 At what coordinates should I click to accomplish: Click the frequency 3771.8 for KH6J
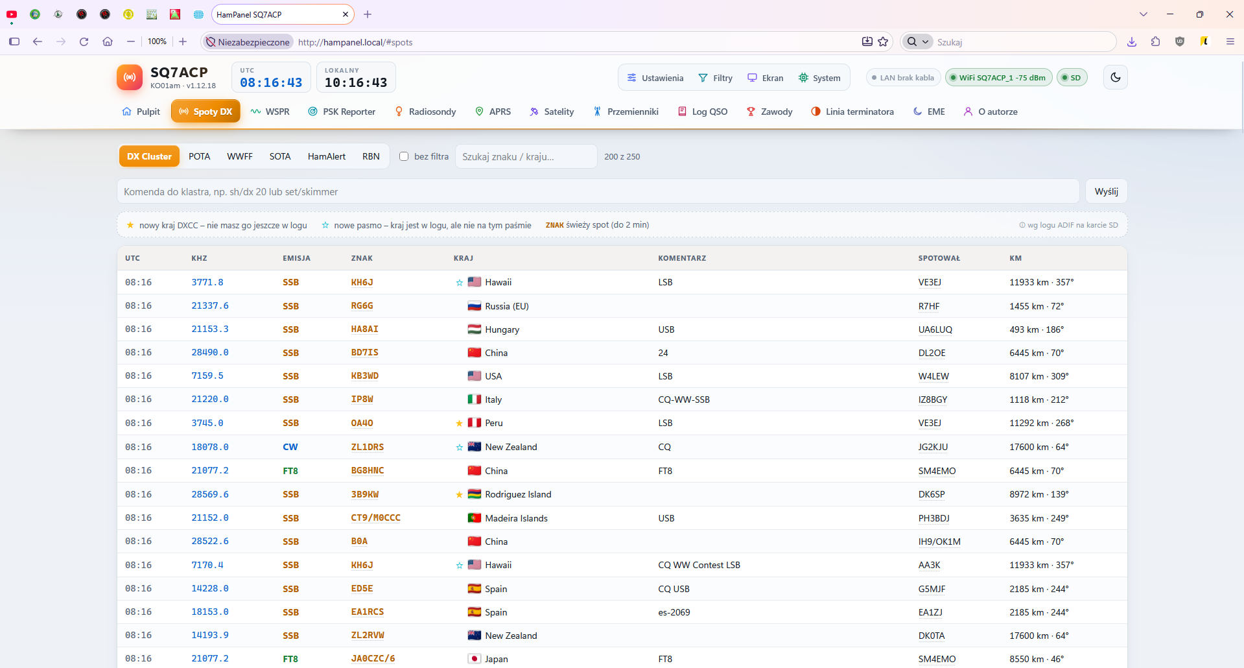[207, 282]
